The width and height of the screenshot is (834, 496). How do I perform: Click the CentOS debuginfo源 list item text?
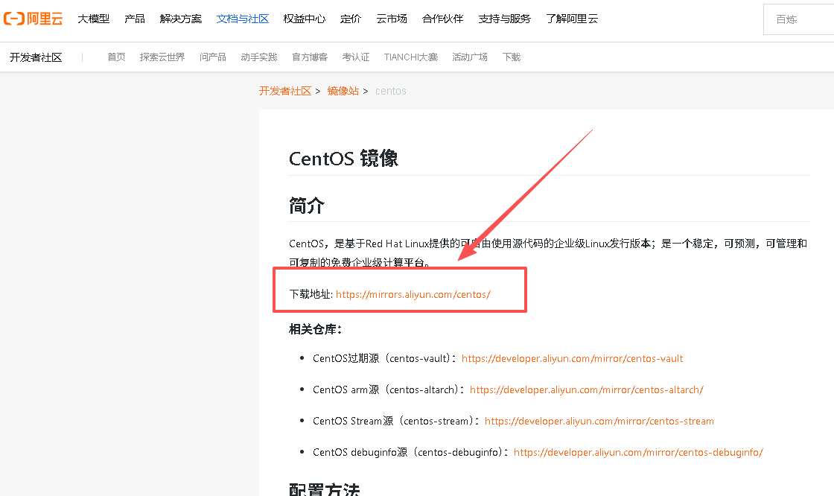410,452
